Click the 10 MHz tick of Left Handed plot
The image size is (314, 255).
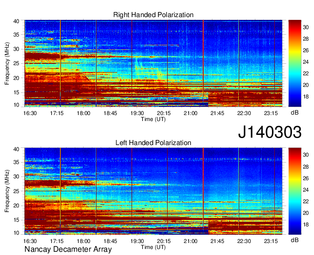pyautogui.click(x=16, y=233)
